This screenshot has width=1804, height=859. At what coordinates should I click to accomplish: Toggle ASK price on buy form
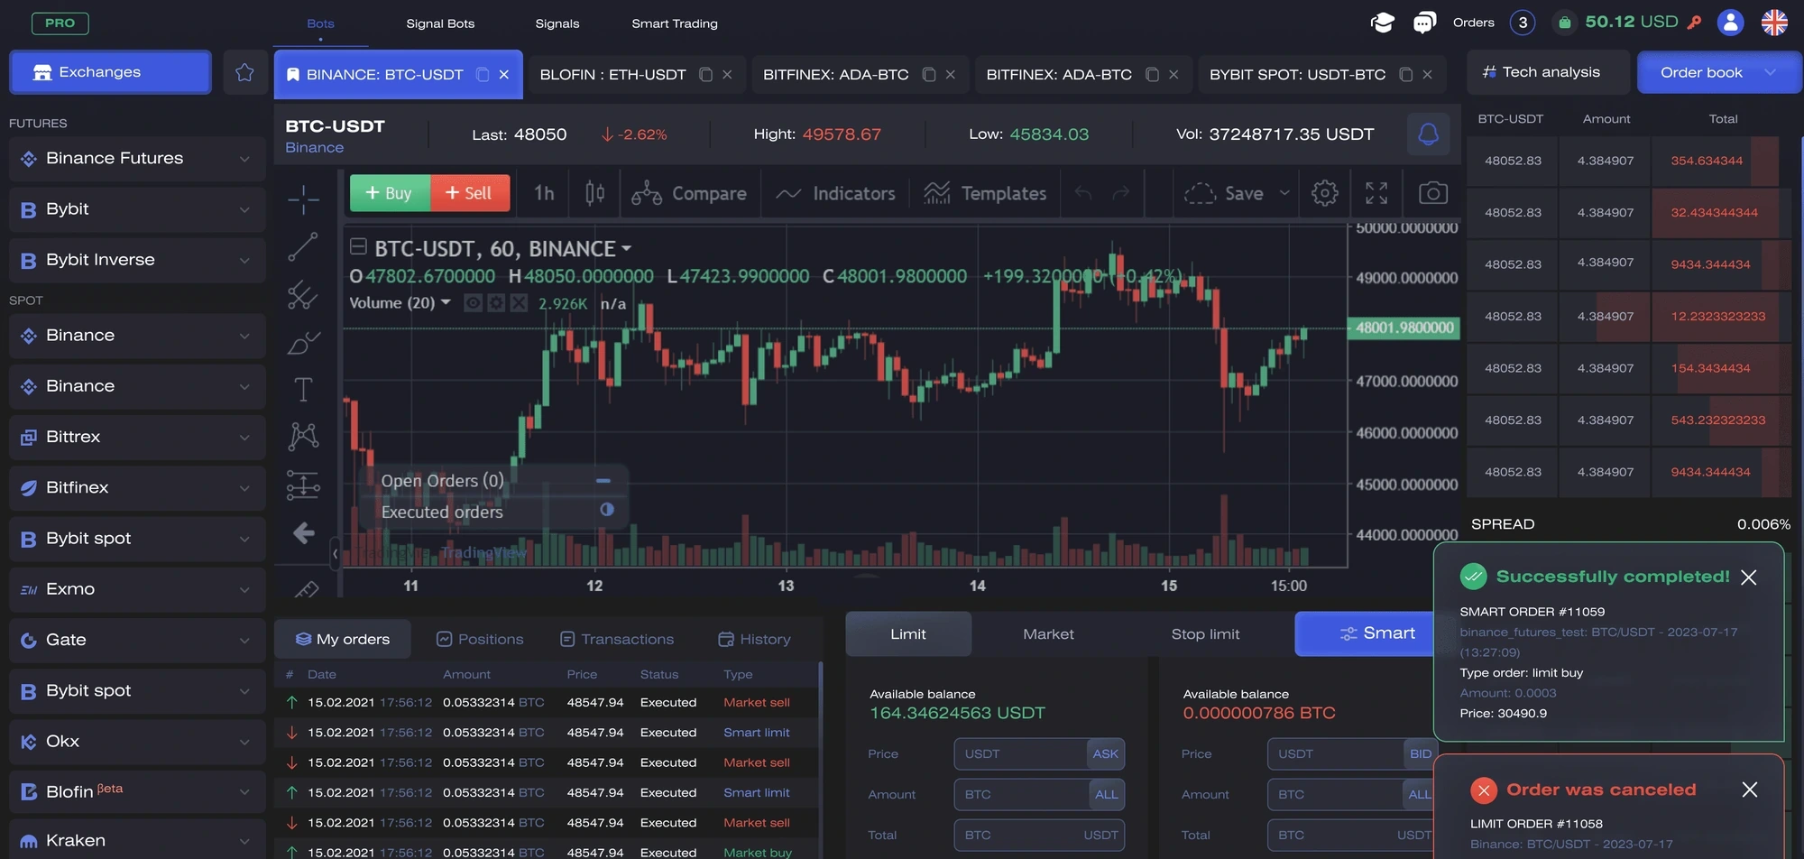(x=1105, y=754)
